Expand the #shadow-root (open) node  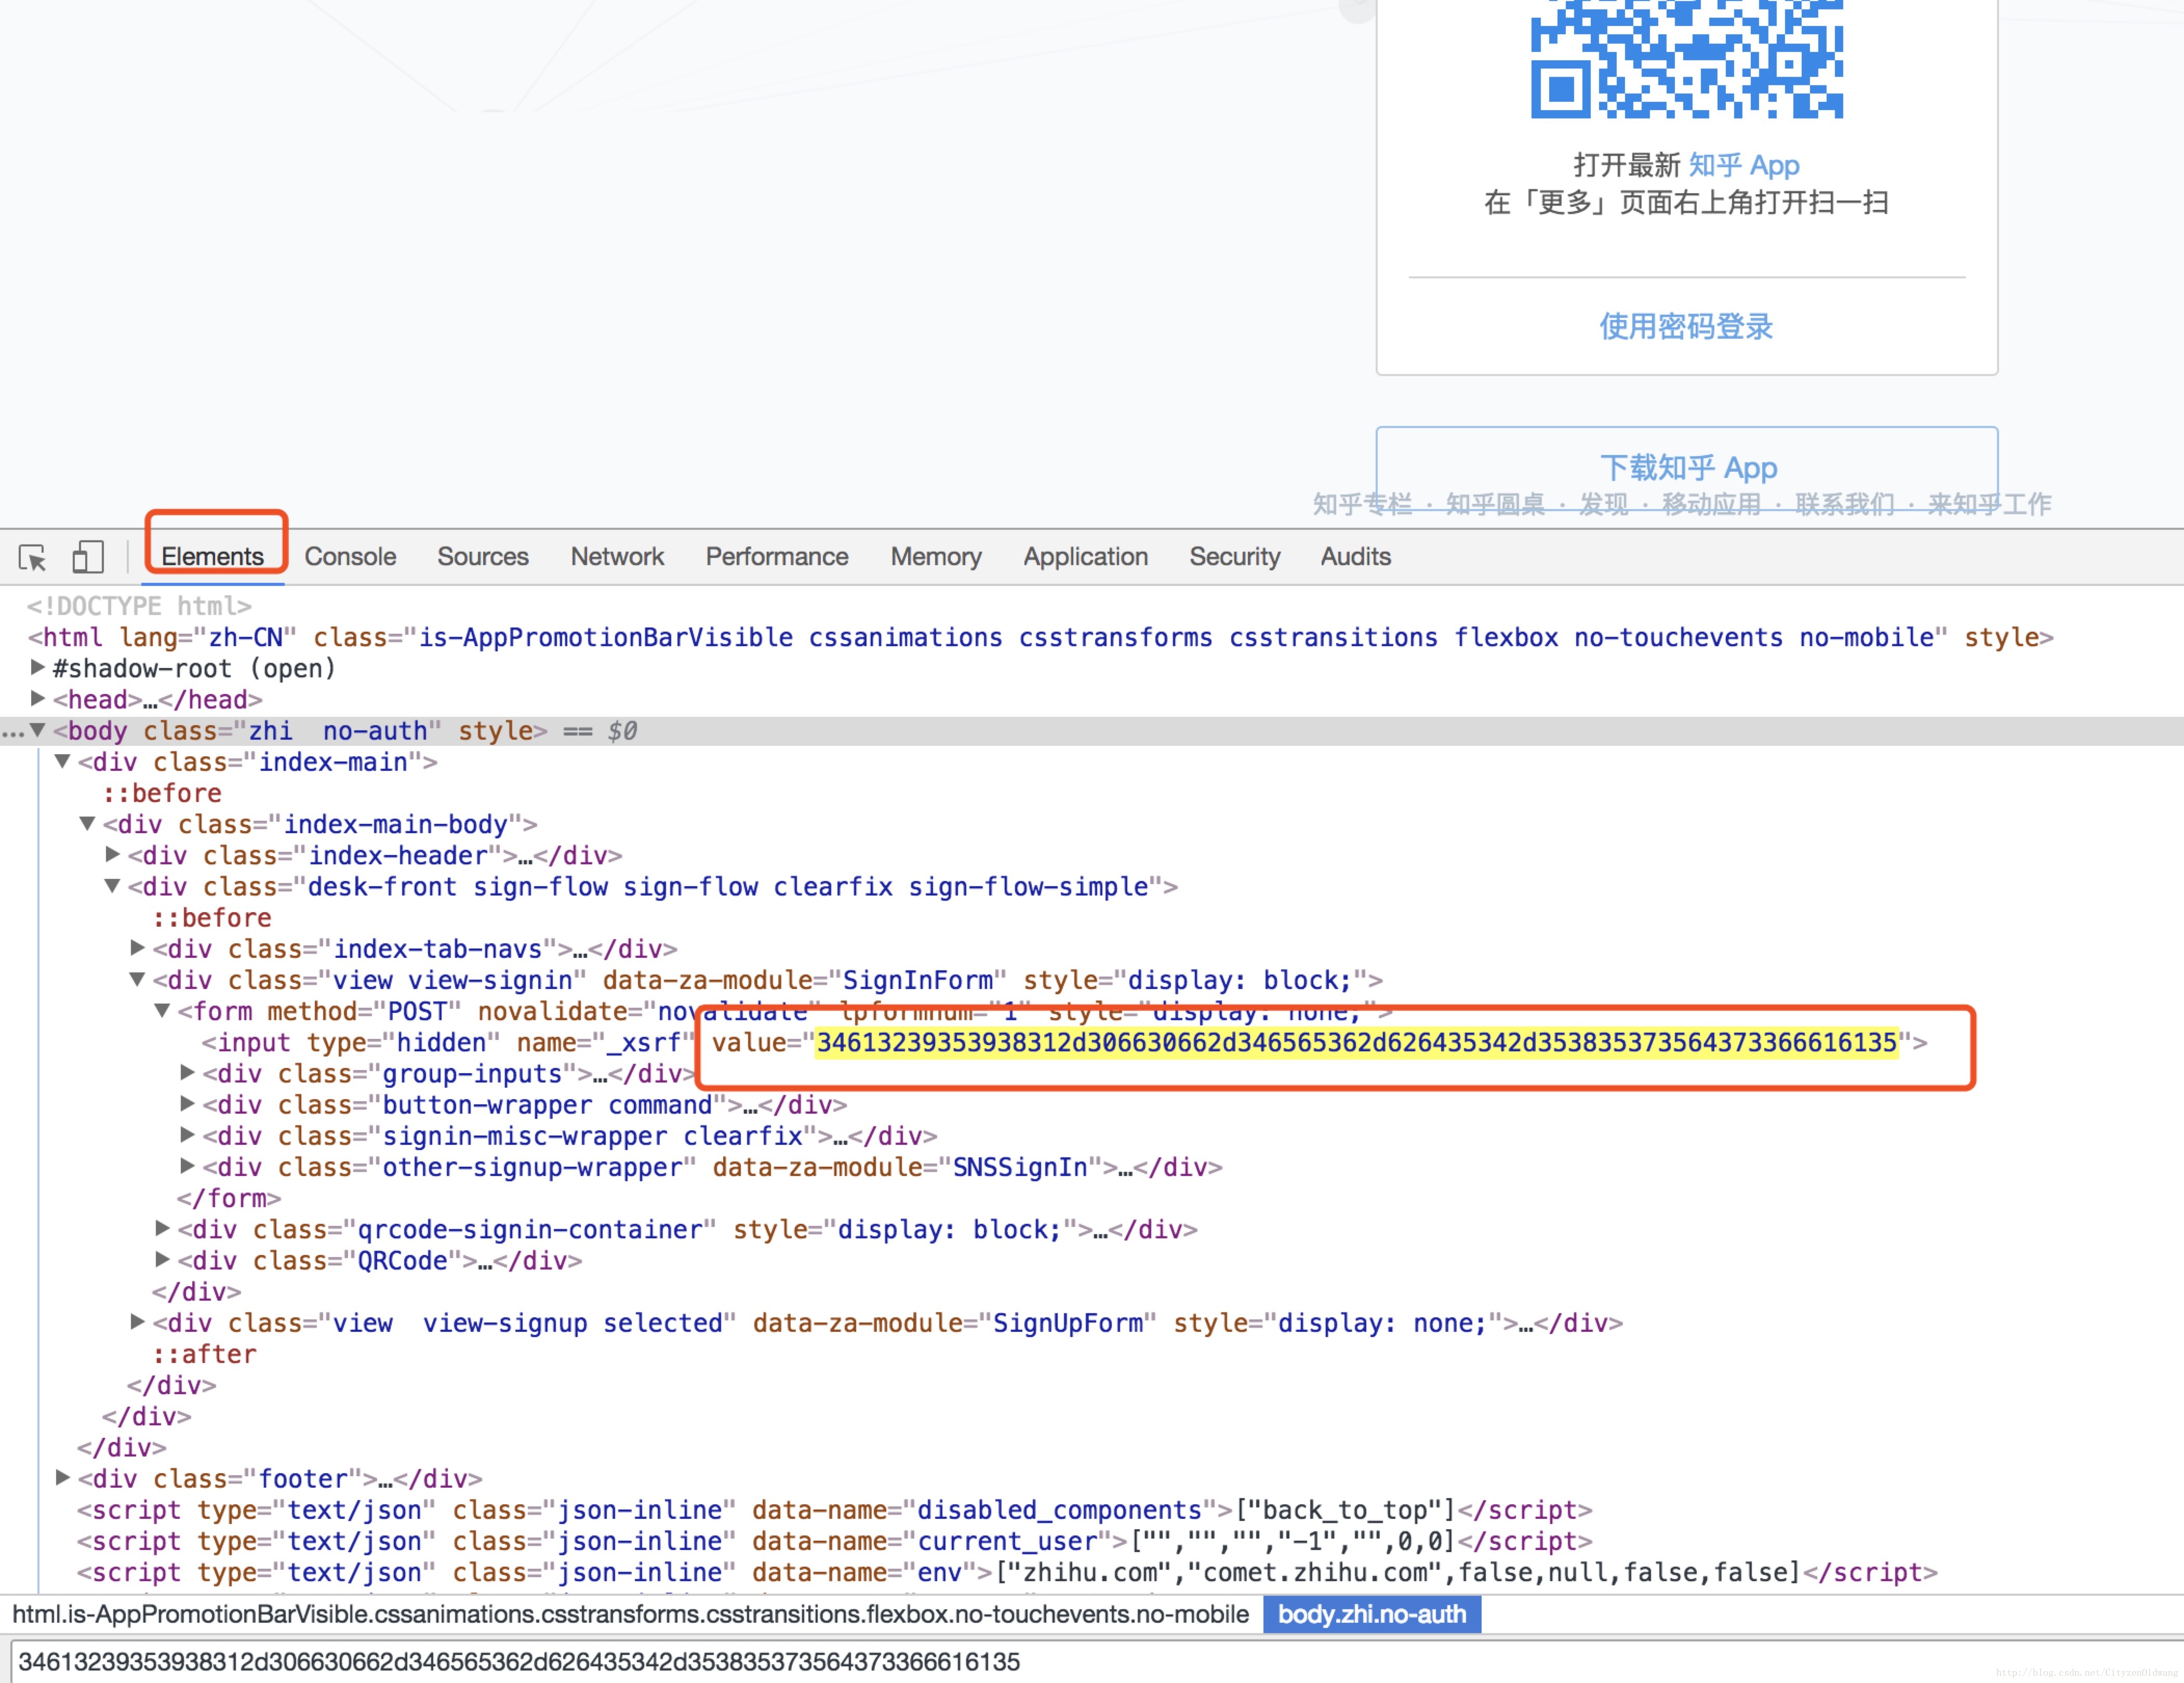[37, 667]
